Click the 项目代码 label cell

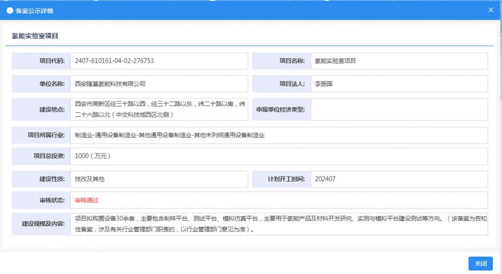click(41, 61)
